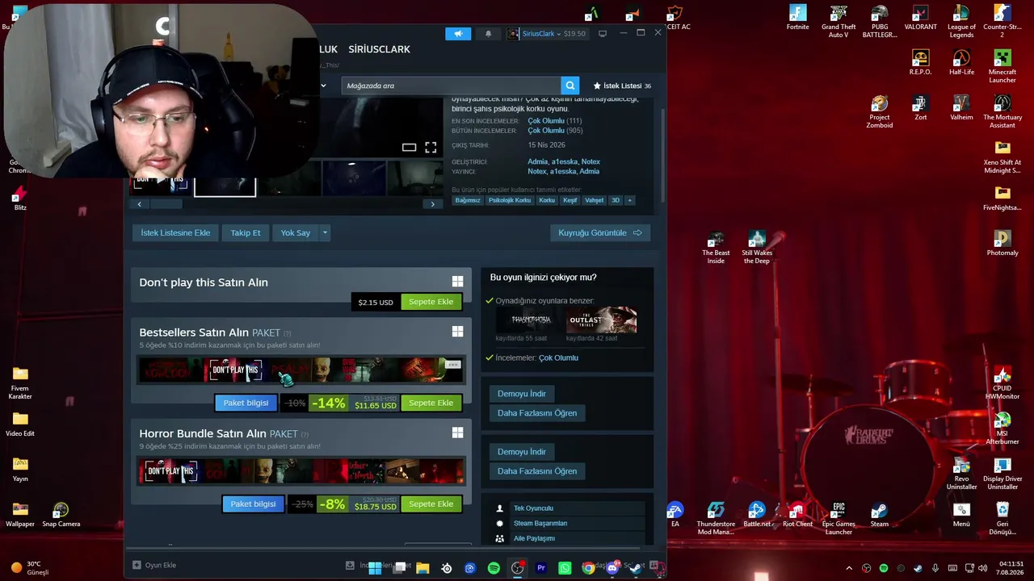1034x581 pixels.
Task: Add Horror Bundle to cart
Action: (x=431, y=504)
